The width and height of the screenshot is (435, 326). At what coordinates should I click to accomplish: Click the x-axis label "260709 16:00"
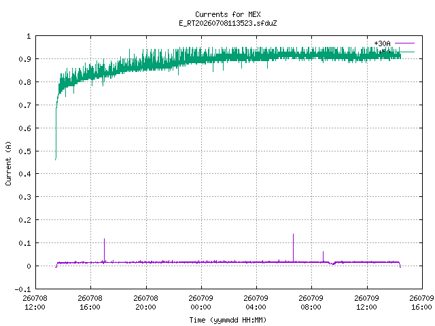click(421, 302)
